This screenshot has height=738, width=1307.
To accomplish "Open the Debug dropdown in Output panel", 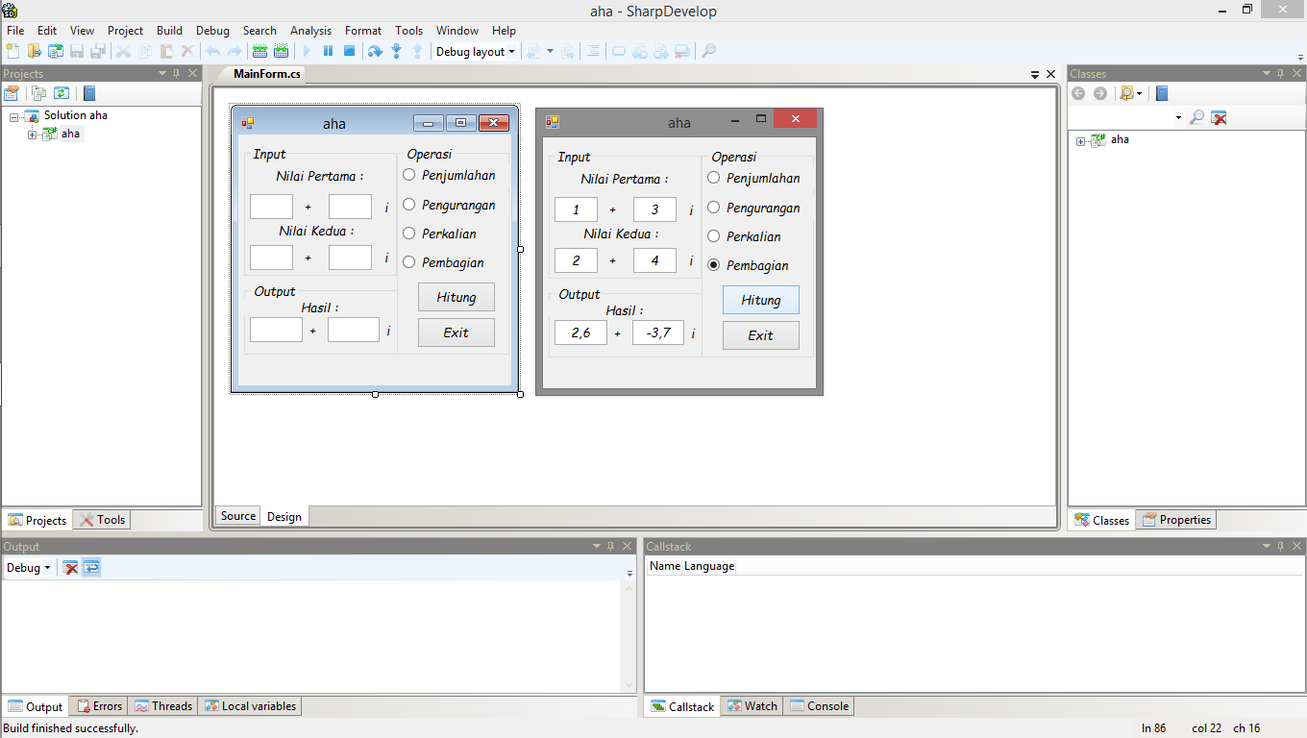I will 27,567.
